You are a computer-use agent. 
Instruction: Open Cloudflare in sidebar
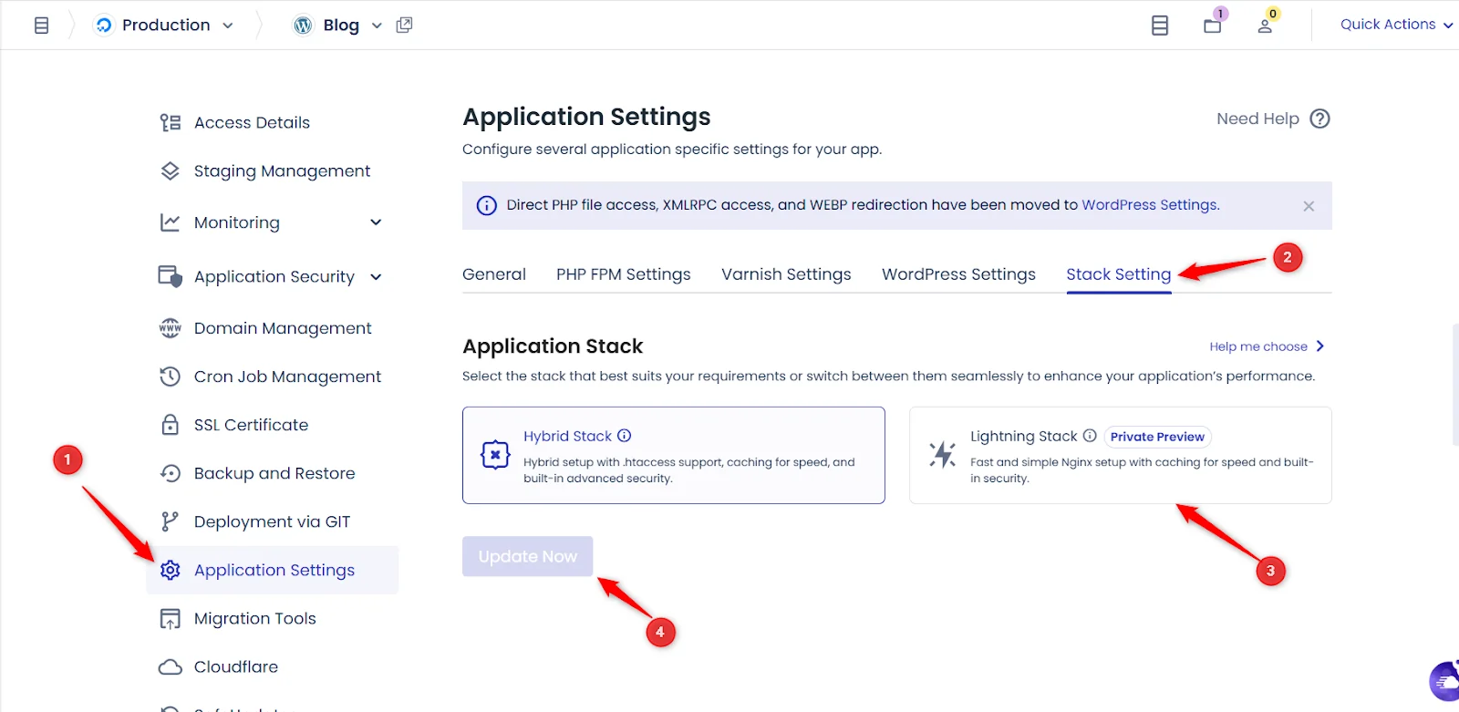pyautogui.click(x=236, y=666)
